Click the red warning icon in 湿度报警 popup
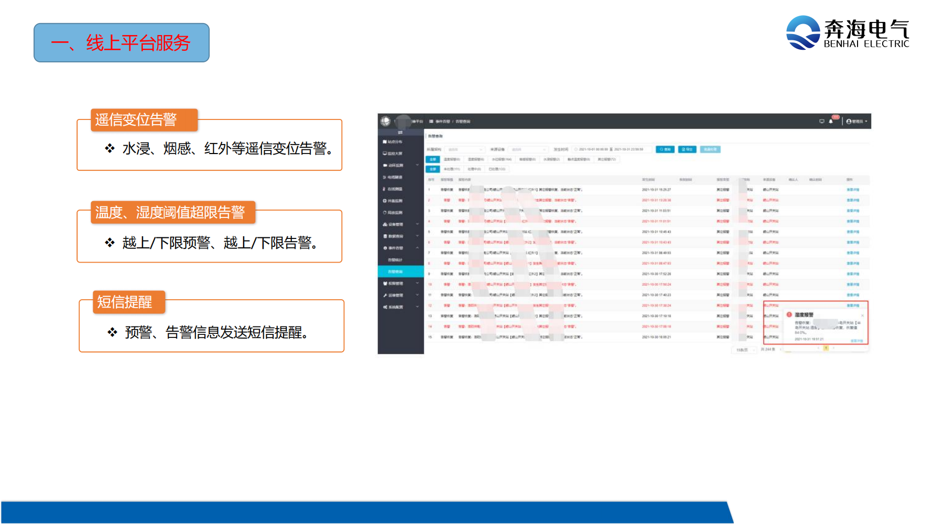The width and height of the screenshot is (932, 524). (789, 314)
